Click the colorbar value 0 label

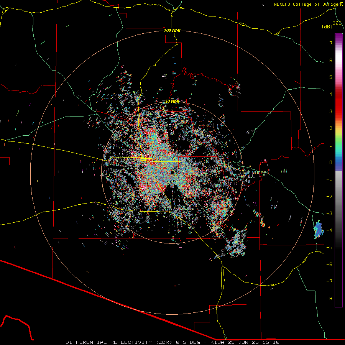331,163
